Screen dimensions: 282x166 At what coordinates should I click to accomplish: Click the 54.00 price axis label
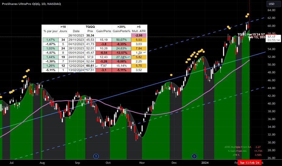pos(271,49)
